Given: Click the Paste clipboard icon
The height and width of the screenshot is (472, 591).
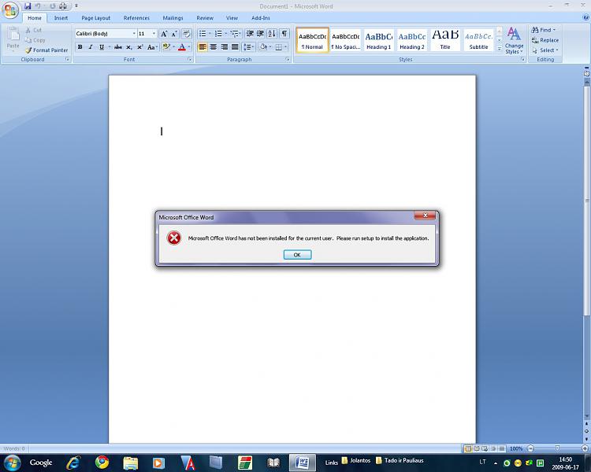Looking at the screenshot, I should point(13,35).
